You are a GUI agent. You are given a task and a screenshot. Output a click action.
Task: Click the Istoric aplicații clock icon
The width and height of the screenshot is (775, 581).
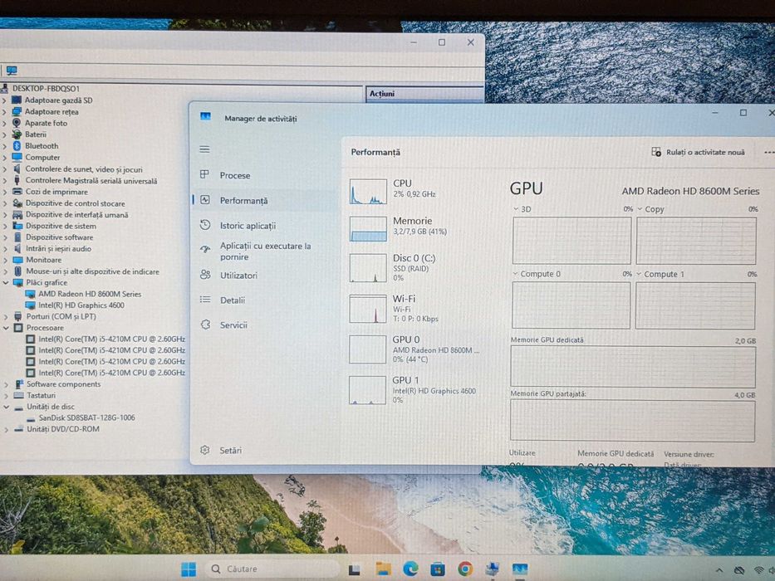[x=205, y=225]
